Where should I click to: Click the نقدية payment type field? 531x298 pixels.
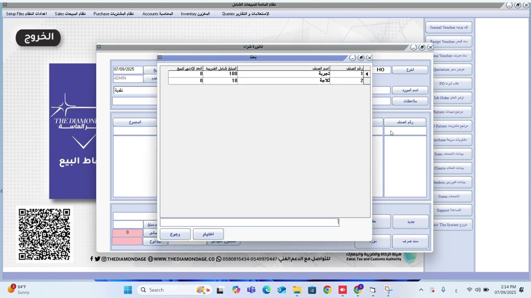pyautogui.click(x=135, y=90)
